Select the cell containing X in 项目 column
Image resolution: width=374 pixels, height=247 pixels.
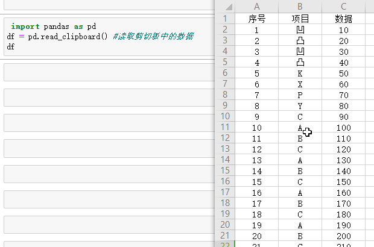pos(300,84)
